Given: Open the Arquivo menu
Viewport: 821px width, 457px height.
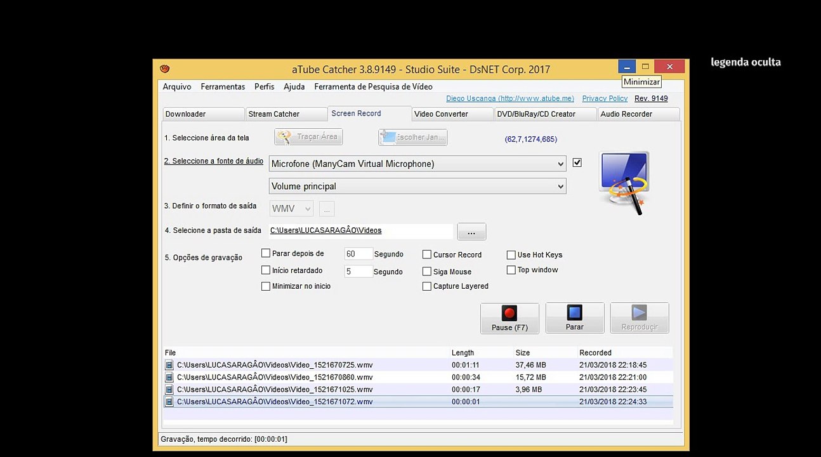Looking at the screenshot, I should pyautogui.click(x=177, y=87).
